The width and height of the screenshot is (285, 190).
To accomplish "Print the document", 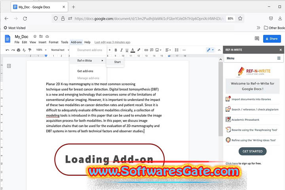I will [19, 50].
